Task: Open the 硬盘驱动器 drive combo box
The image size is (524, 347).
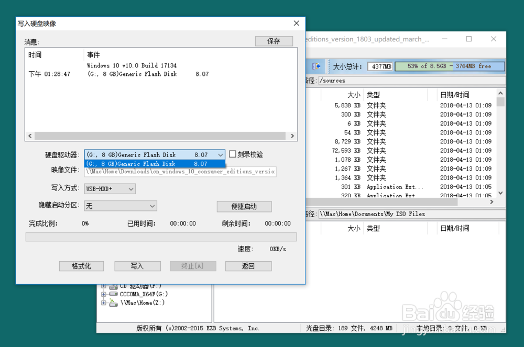Action: 155,155
